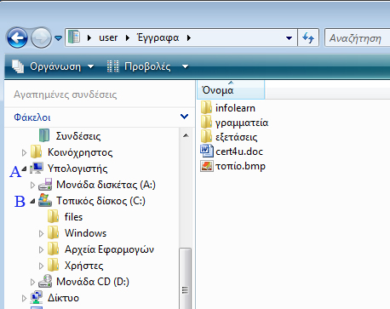Open the recent pages dropdown arrow
The width and height of the screenshot is (390, 309).
point(58,37)
